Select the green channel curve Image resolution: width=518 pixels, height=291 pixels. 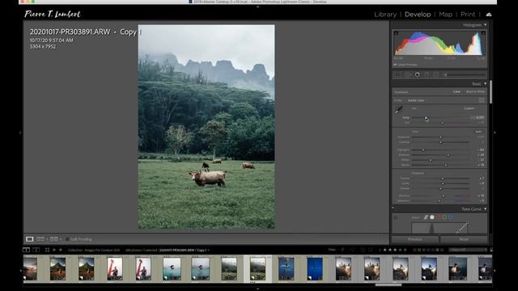[x=444, y=217]
